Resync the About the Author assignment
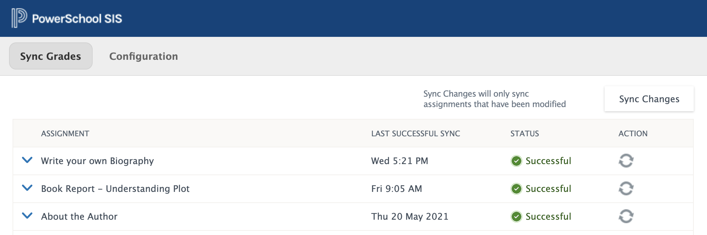The height and width of the screenshot is (235, 707). tap(626, 216)
